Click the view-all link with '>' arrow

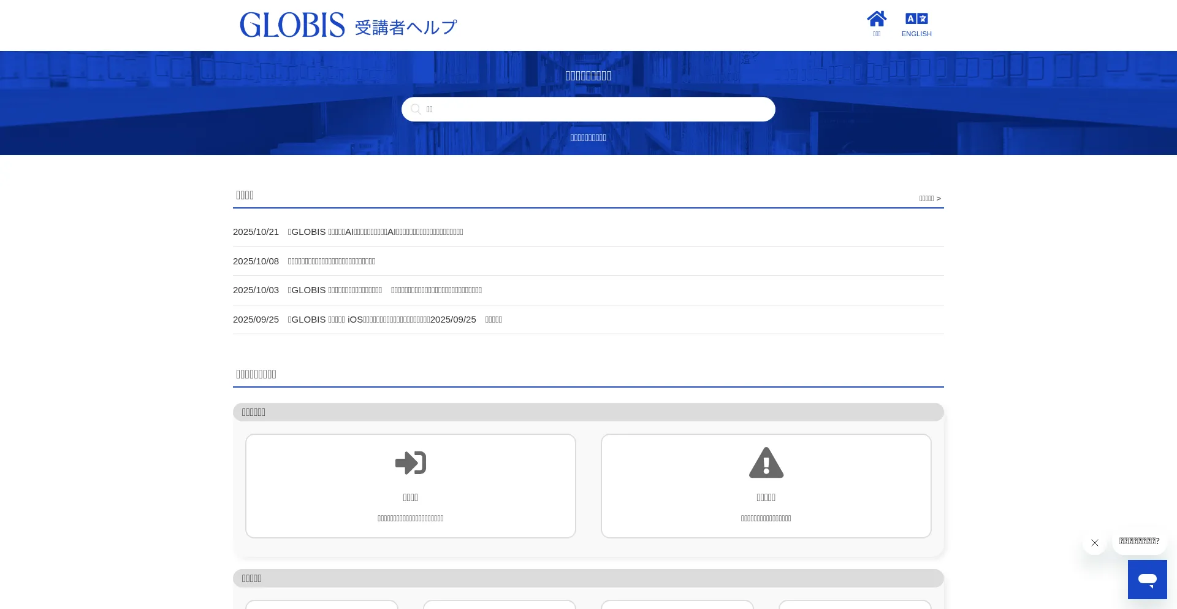coord(929,199)
